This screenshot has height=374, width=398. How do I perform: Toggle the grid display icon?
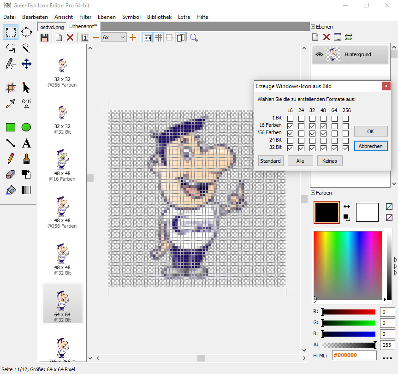158,37
